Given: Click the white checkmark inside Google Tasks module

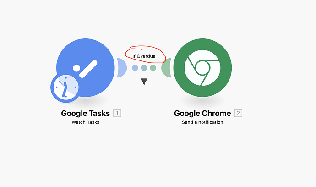Looking at the screenshot, I should pyautogui.click(x=85, y=69).
